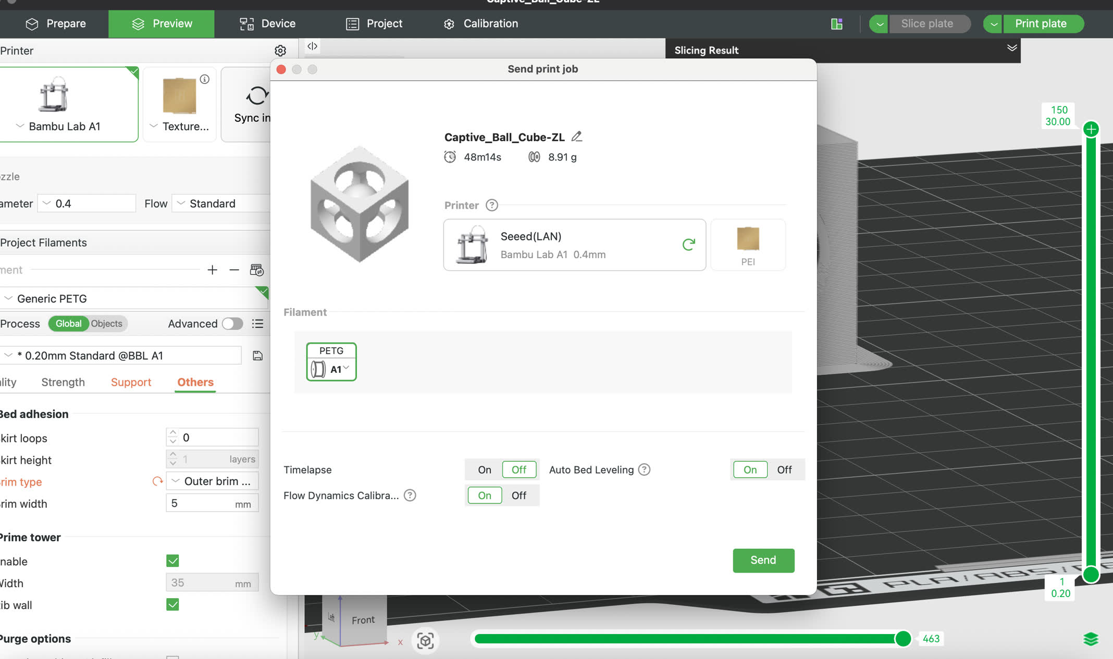Click the vertical layer slider bottom handle
The width and height of the screenshot is (1113, 659).
1091,574
